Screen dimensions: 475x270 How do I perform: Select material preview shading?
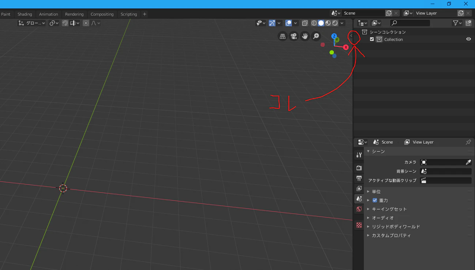pos(328,23)
